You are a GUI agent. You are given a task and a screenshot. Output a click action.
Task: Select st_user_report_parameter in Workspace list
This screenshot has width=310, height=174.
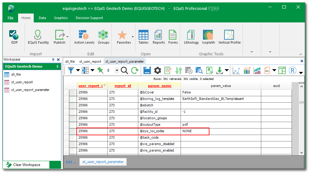coord(30,90)
